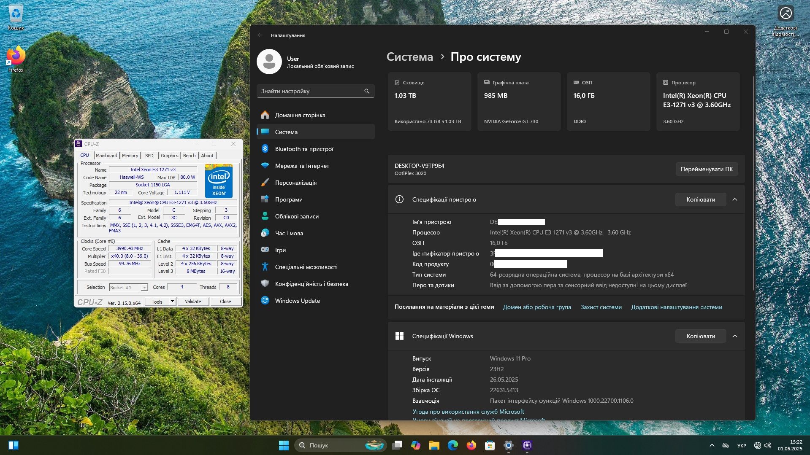Open Додаткові налаштування системи link
Image resolution: width=810 pixels, height=455 pixels.
coord(677,307)
